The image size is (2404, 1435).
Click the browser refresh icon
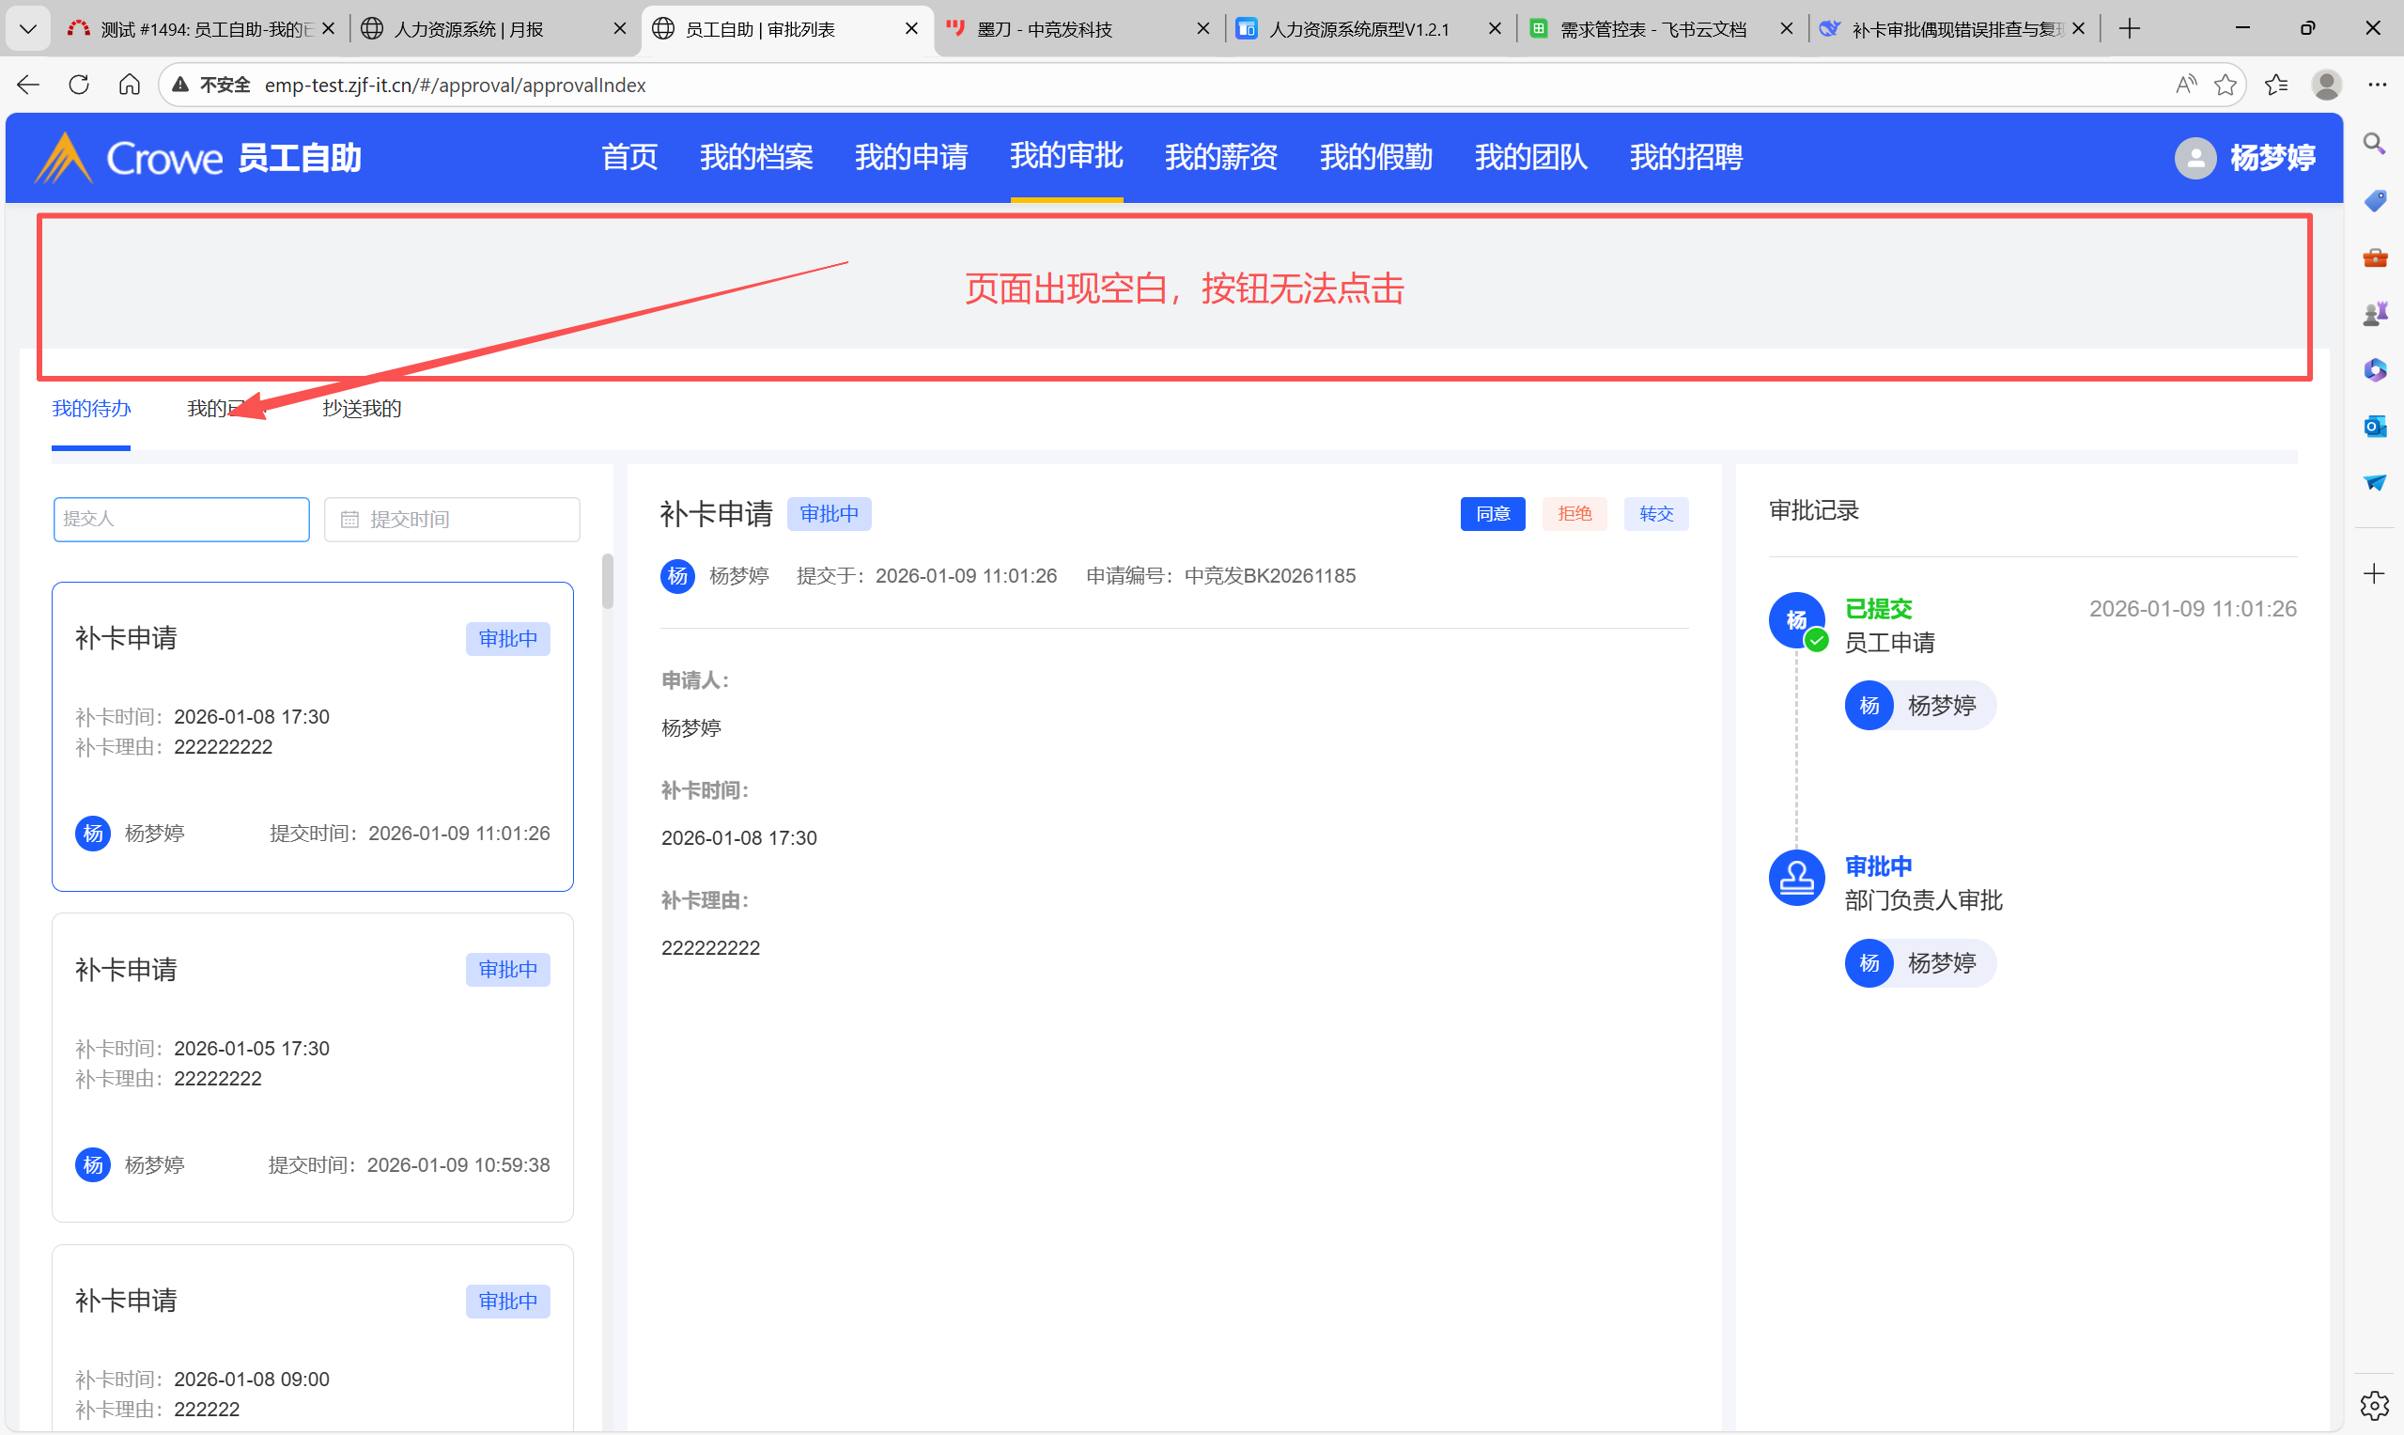pyautogui.click(x=79, y=86)
